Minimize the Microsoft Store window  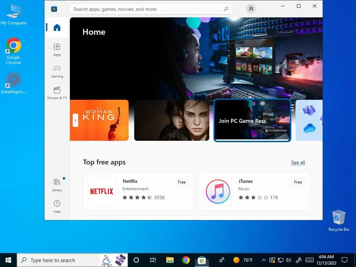283,6
